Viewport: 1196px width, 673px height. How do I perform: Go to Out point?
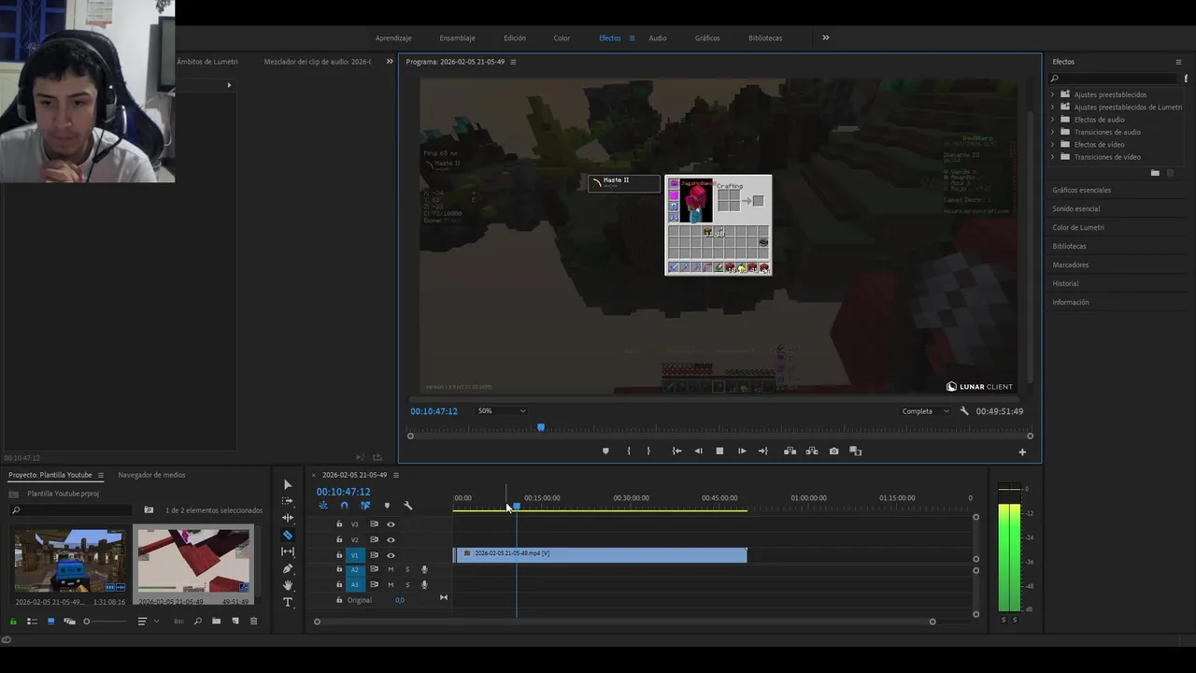763,451
